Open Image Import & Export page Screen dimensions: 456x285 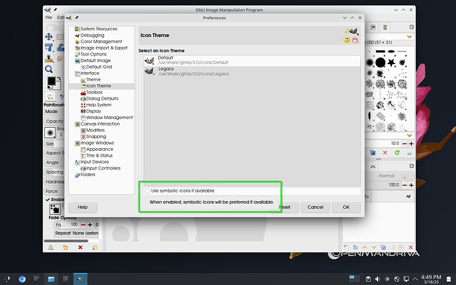pos(104,48)
